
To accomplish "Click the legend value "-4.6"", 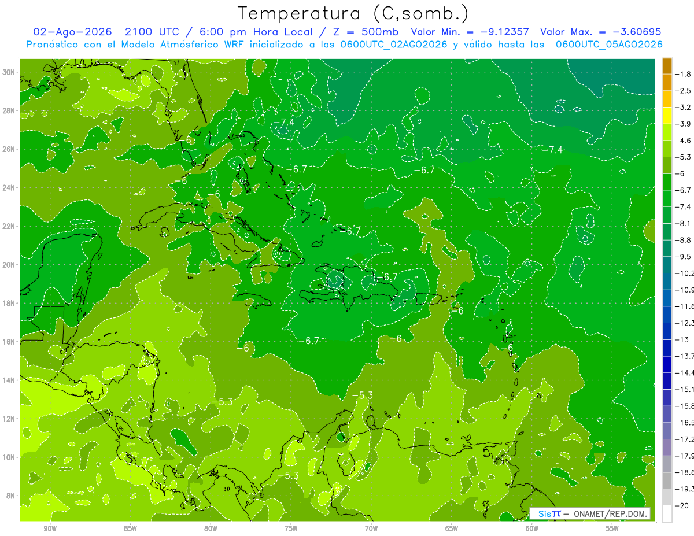I will coord(683,141).
